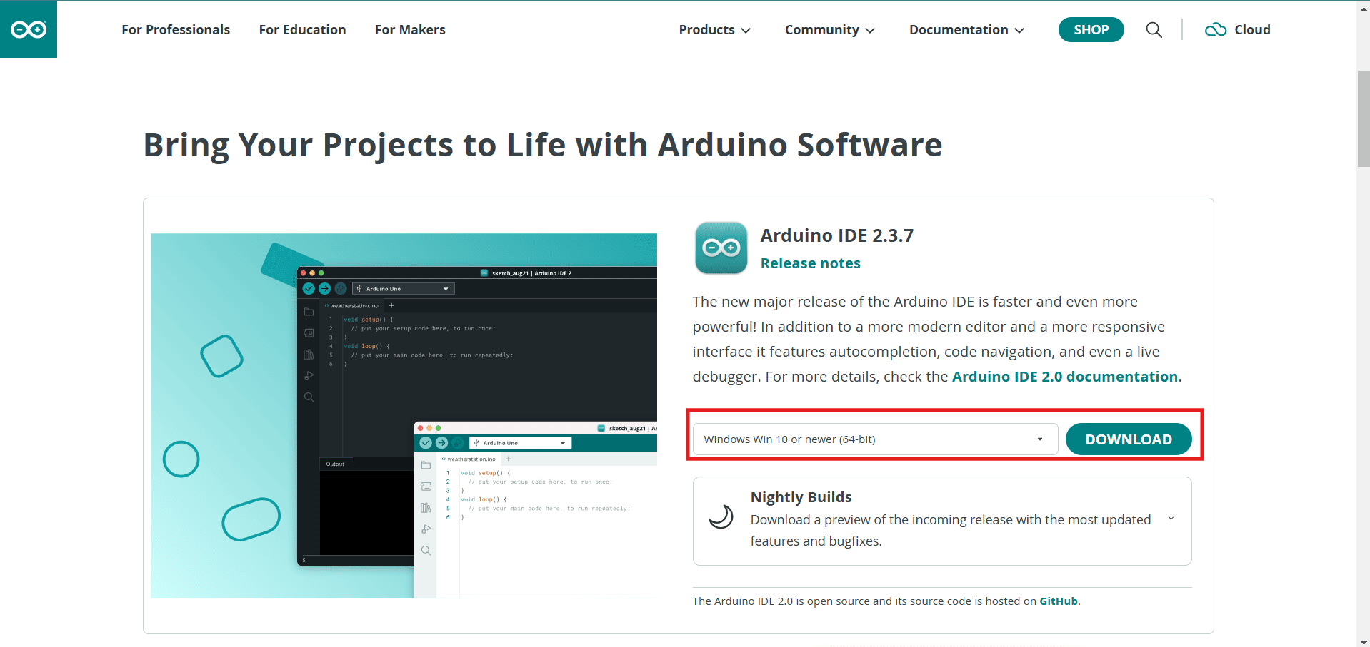Click the Bring Your Projects to Life heading
This screenshot has width=1370, height=647.
tap(543, 146)
